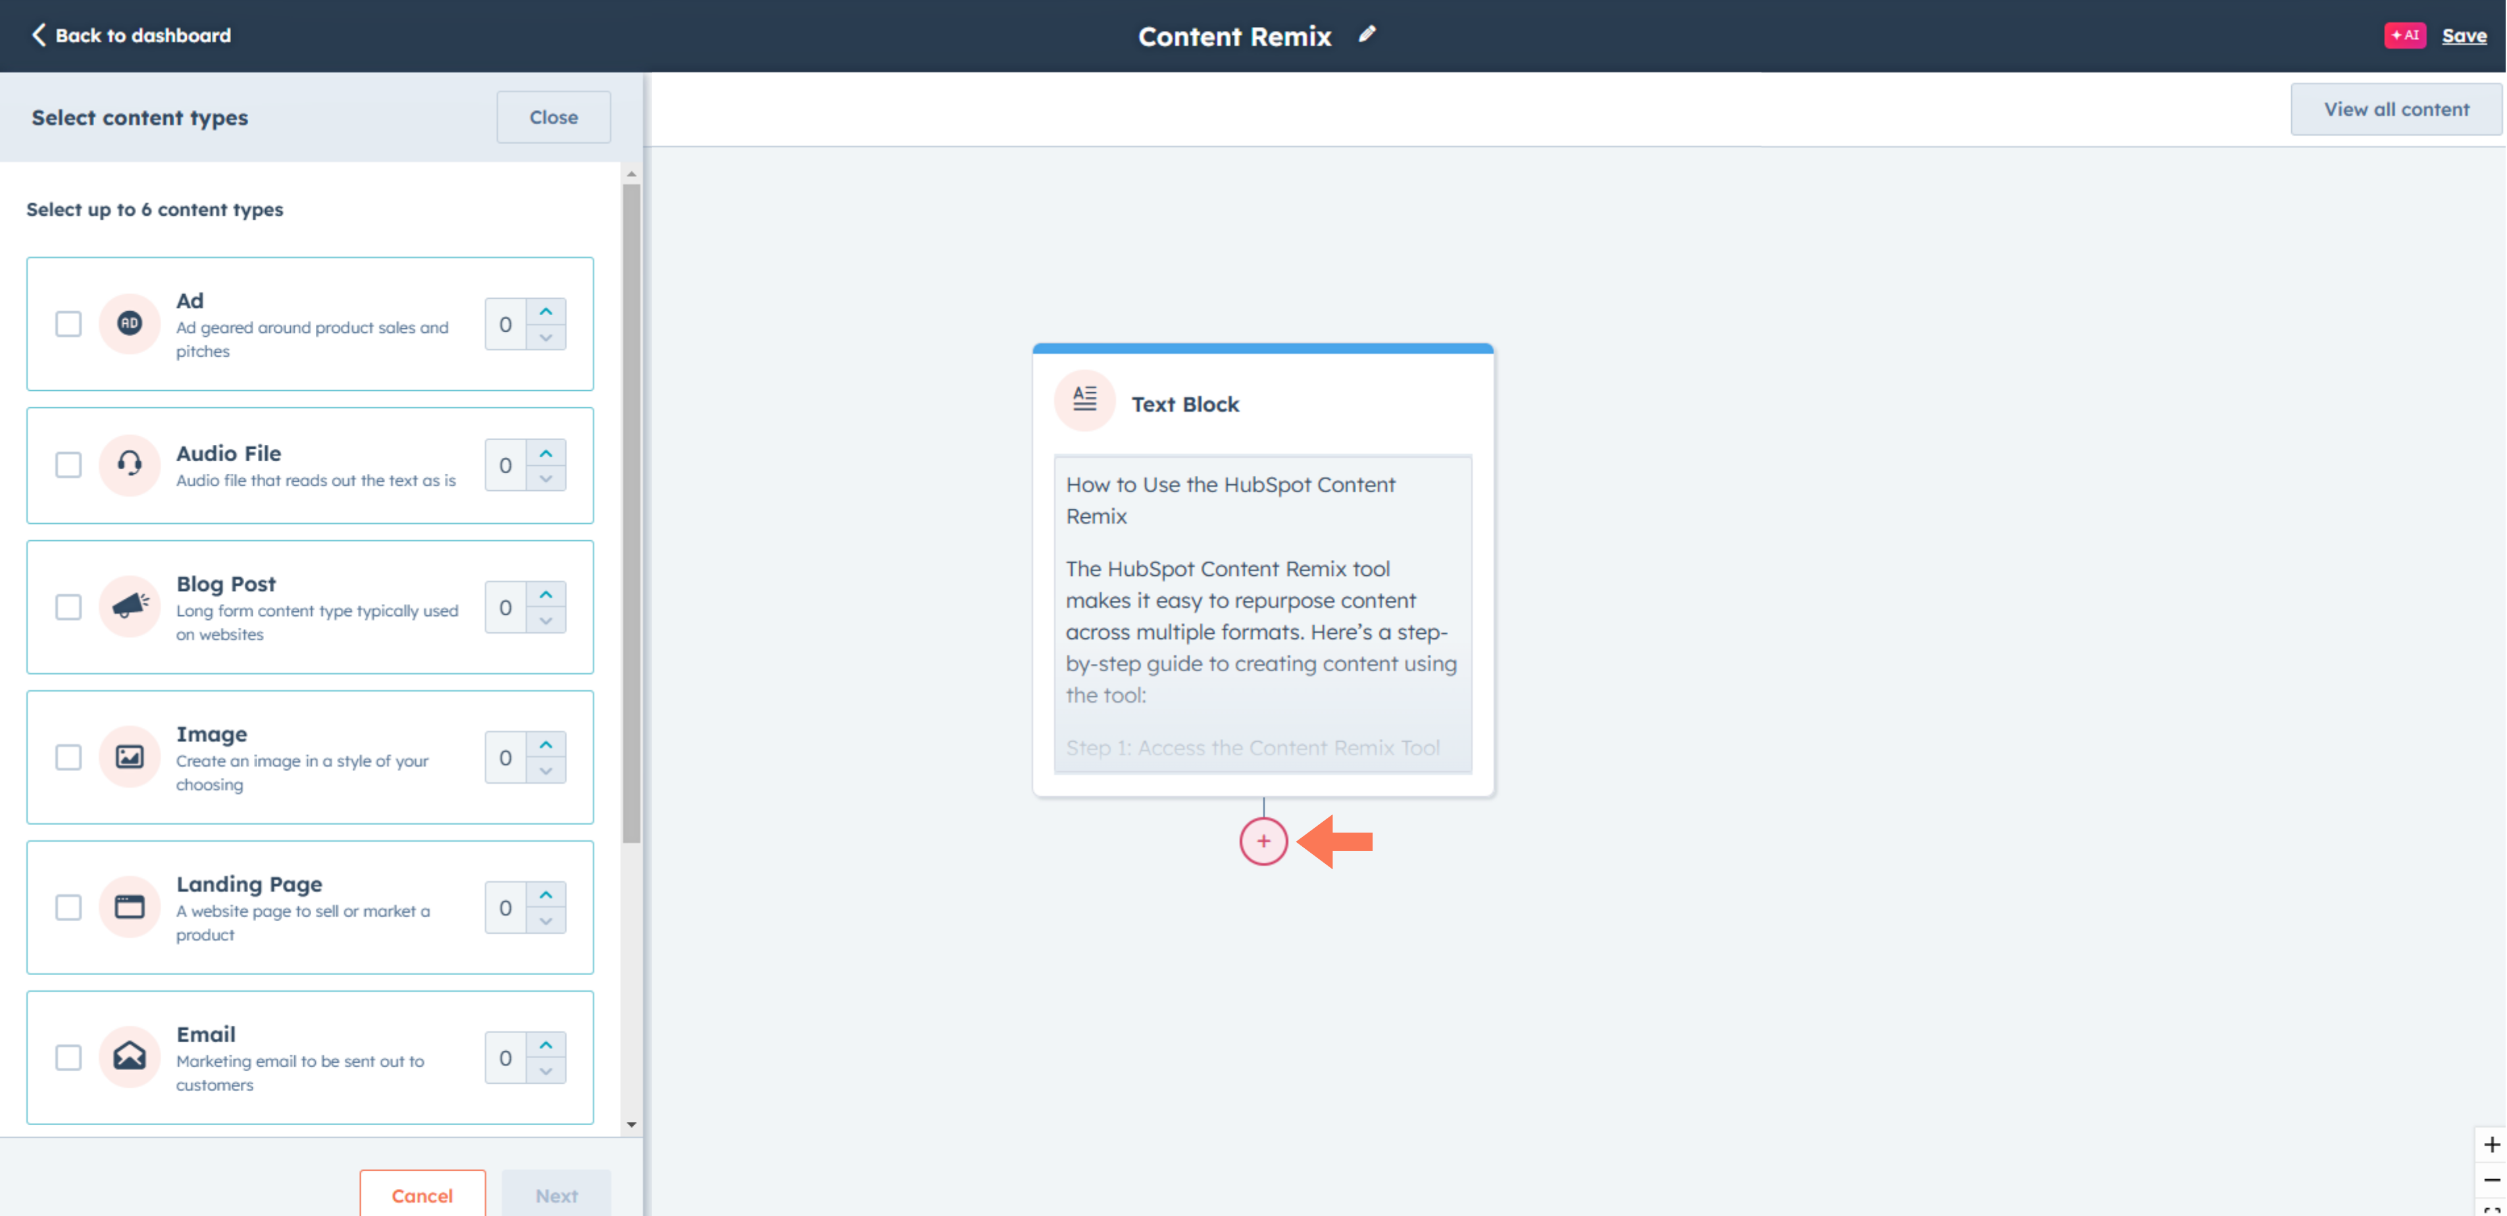Click the Ad content type icon
This screenshot has height=1216, width=2507.
[x=130, y=323]
